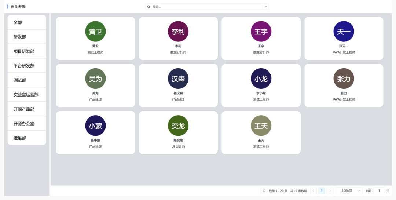Click the refresh icon beside record count

[264, 191]
